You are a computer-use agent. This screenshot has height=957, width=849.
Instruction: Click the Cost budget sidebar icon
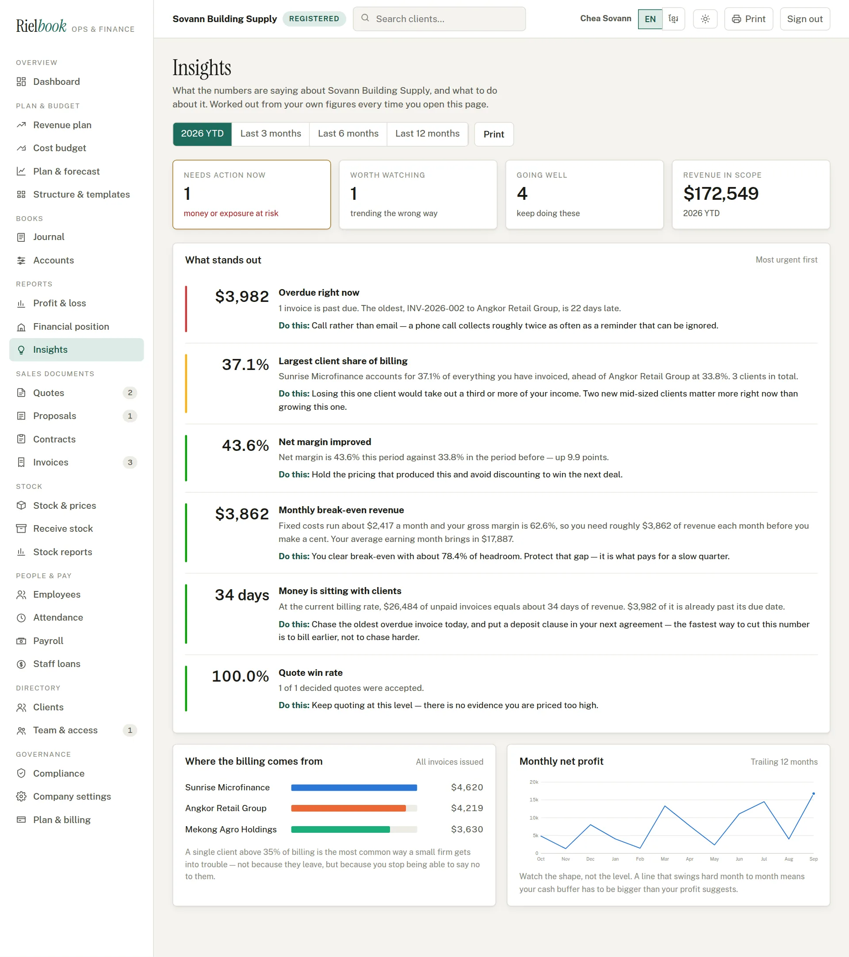21,148
